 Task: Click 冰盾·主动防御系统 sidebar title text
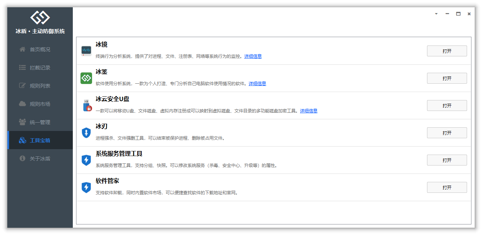point(40,31)
